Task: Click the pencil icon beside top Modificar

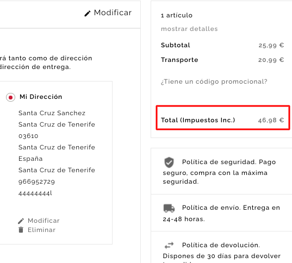Action: tap(88, 14)
